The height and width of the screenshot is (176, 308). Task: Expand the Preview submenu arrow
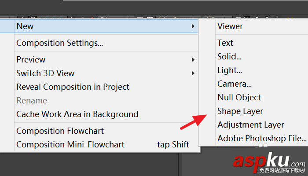193,60
